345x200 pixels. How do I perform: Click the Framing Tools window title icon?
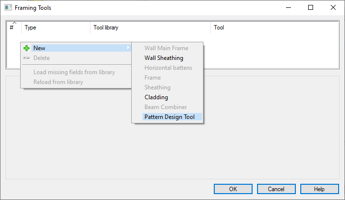tap(8, 8)
